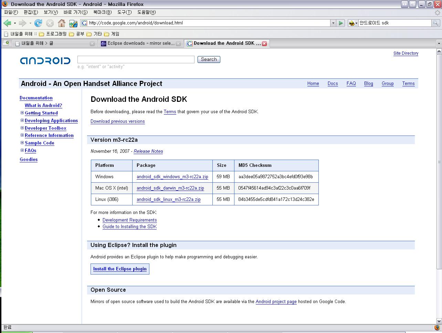This screenshot has height=333, width=442.
Task: Click the magnifier search icon in toolbar
Action: [x=435, y=23]
